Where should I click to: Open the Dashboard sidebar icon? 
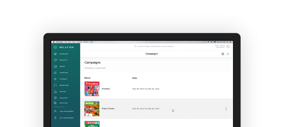55,54
